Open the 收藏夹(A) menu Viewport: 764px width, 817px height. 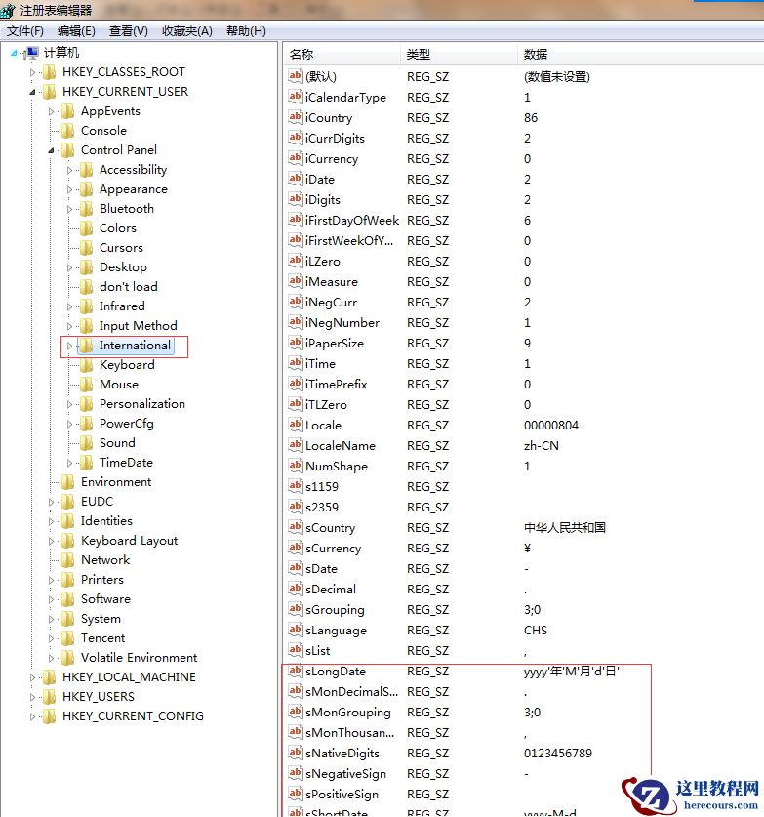[x=187, y=31]
